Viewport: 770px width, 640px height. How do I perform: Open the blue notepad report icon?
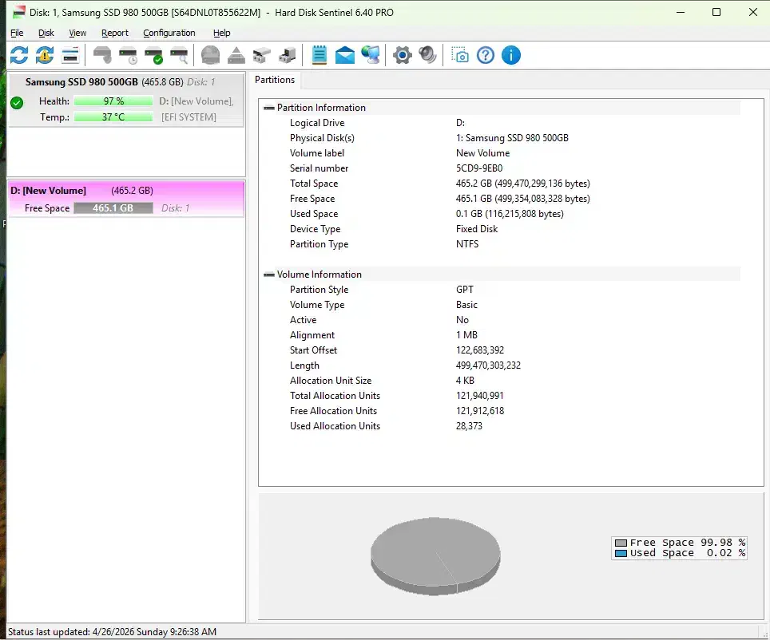(320, 55)
